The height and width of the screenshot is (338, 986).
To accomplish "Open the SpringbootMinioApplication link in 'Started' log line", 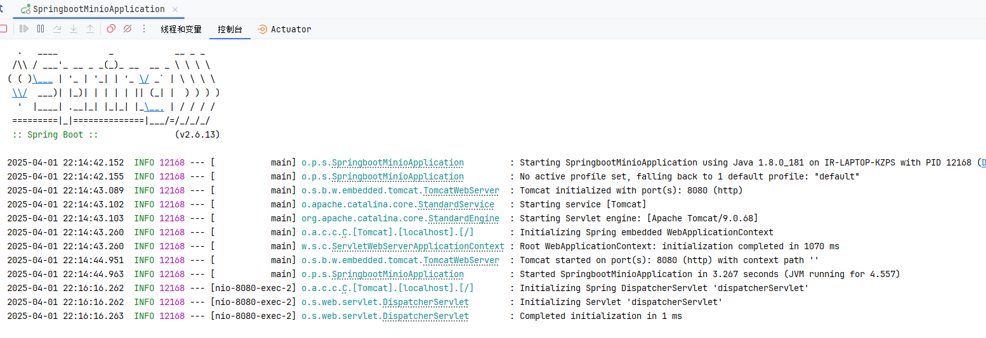I will [x=398, y=274].
